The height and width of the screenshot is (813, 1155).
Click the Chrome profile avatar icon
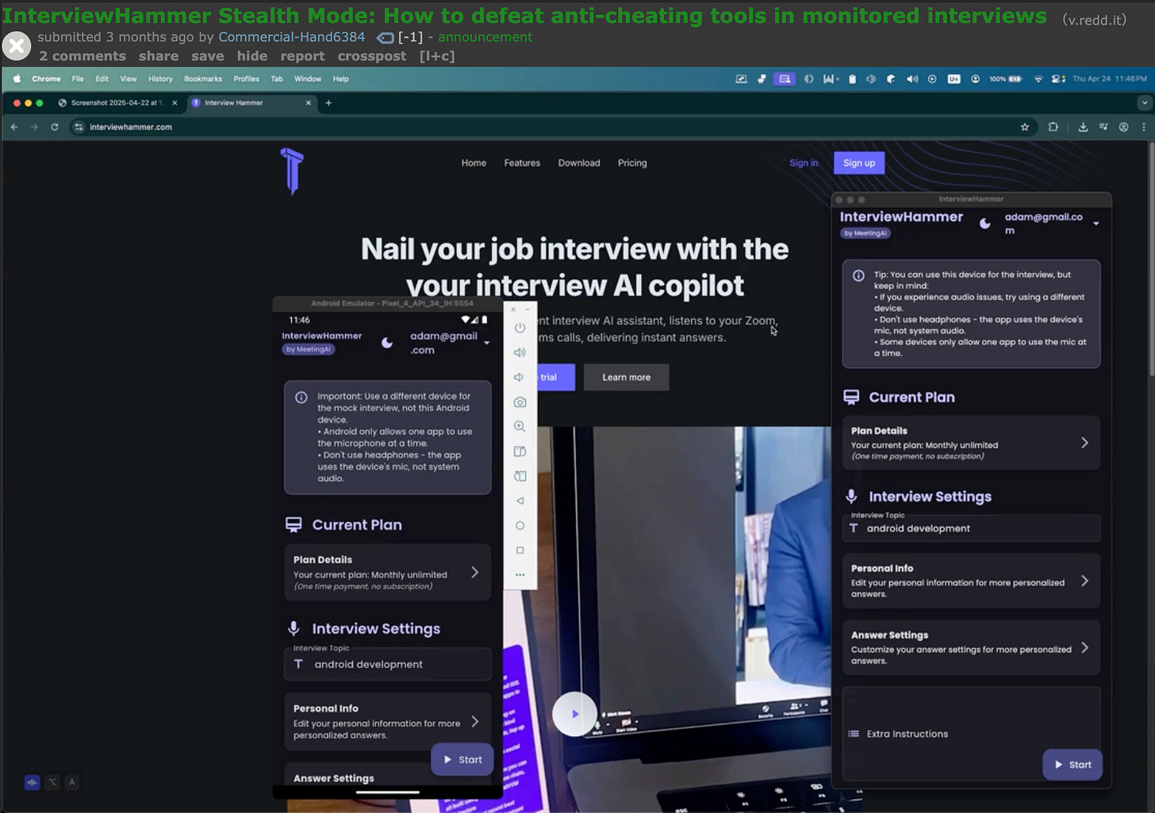click(x=1123, y=127)
